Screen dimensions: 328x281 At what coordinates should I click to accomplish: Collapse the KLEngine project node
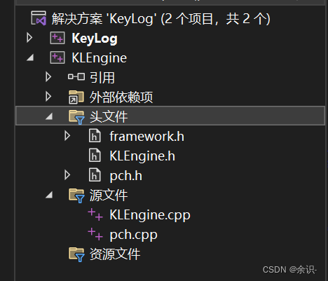(x=30, y=57)
